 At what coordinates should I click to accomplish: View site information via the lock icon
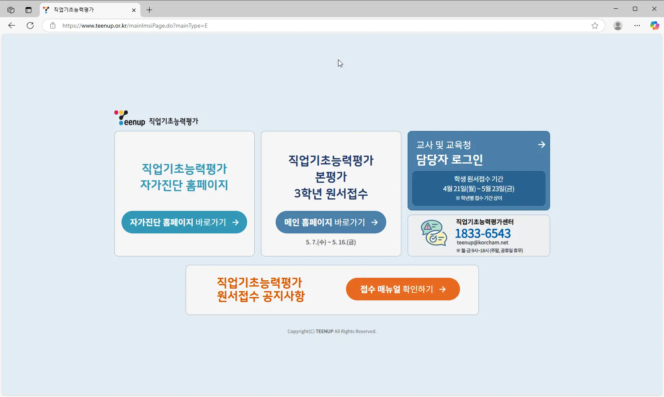(x=53, y=26)
